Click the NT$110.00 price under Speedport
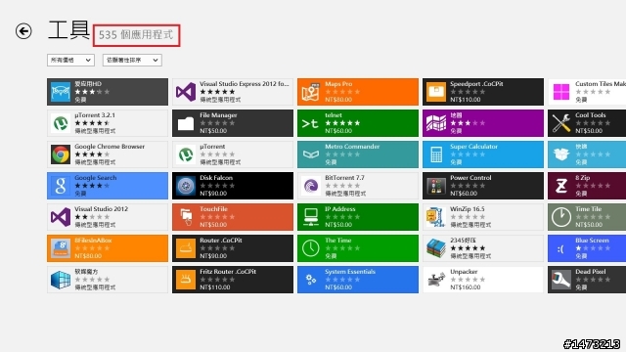This screenshot has width=626, height=352. click(x=466, y=100)
